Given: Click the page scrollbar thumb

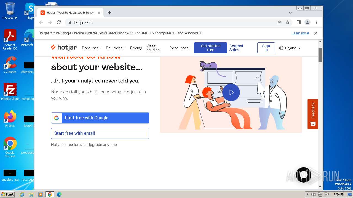Looking at the screenshot, I should pos(320,55).
